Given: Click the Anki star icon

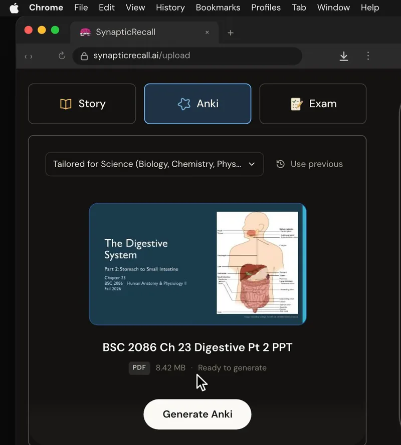Looking at the screenshot, I should [184, 104].
